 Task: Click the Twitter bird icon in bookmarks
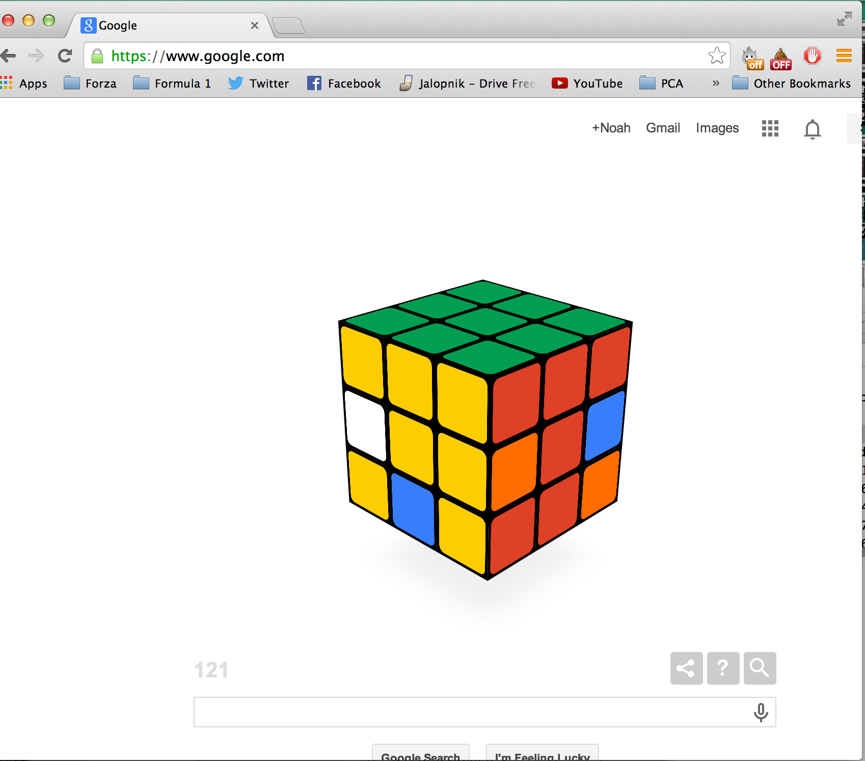click(235, 83)
